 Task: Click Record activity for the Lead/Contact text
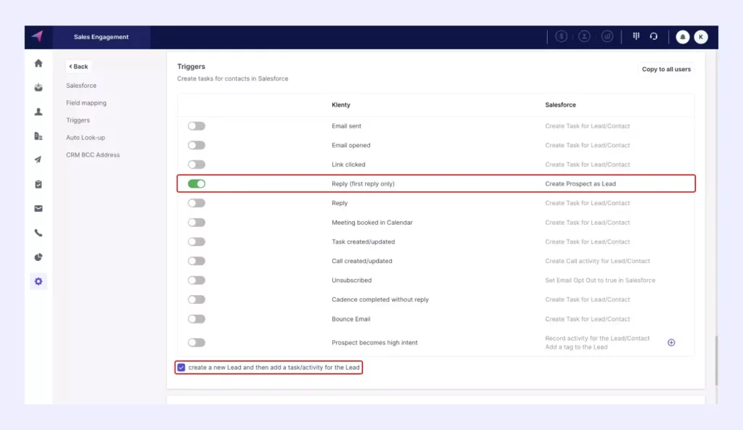(597, 338)
